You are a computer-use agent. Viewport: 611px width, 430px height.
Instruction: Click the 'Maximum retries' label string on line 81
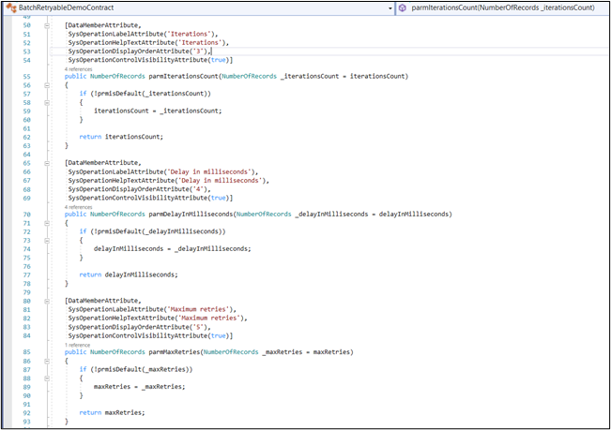198,309
